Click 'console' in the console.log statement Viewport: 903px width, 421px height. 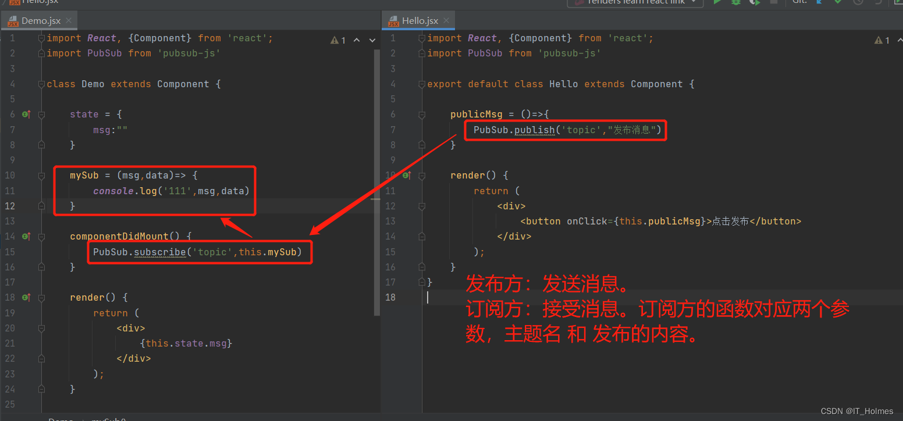tap(113, 191)
